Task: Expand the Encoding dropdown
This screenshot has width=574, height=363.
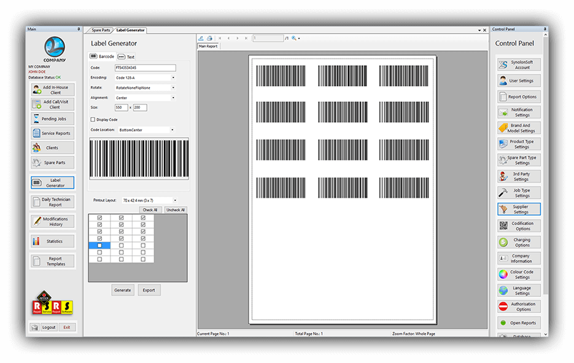Action: tap(173, 78)
